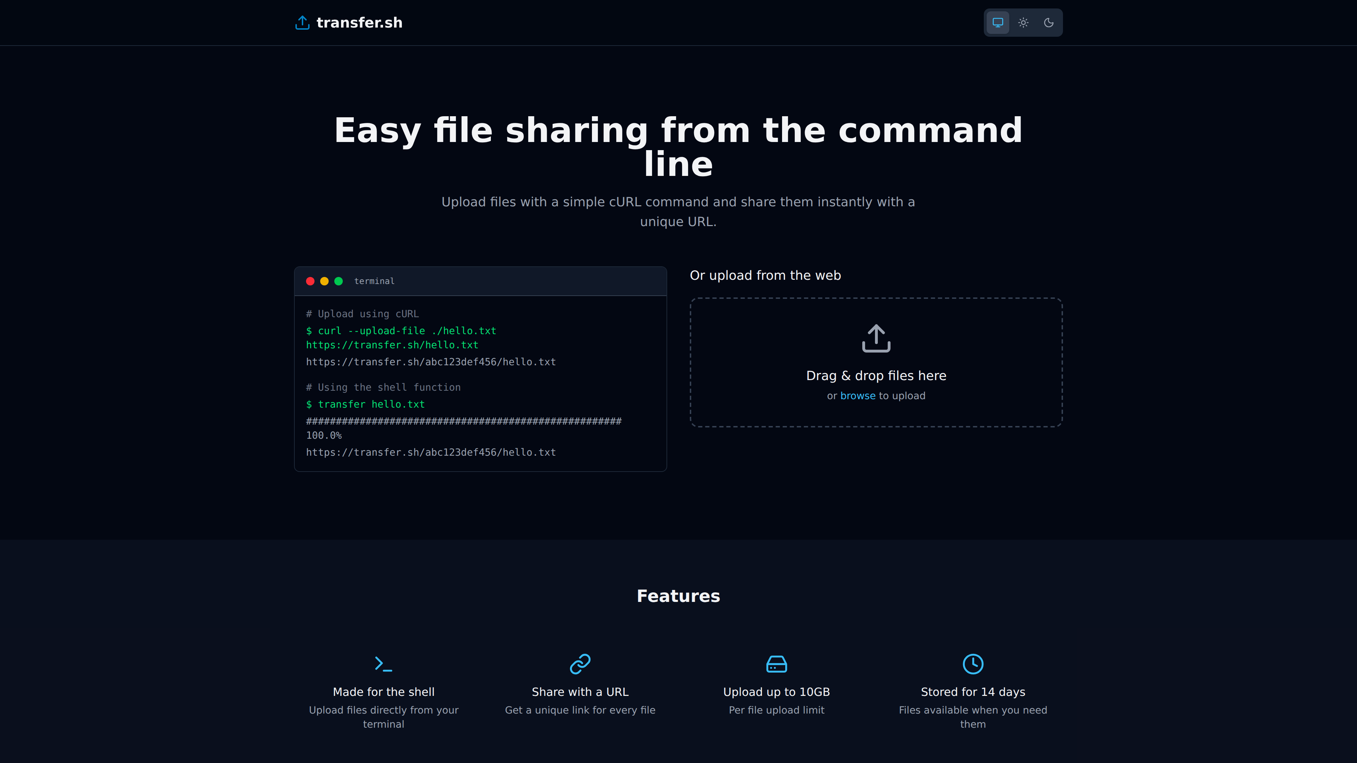1357x763 pixels.
Task: Click the browse link to upload a file
Action: click(858, 396)
